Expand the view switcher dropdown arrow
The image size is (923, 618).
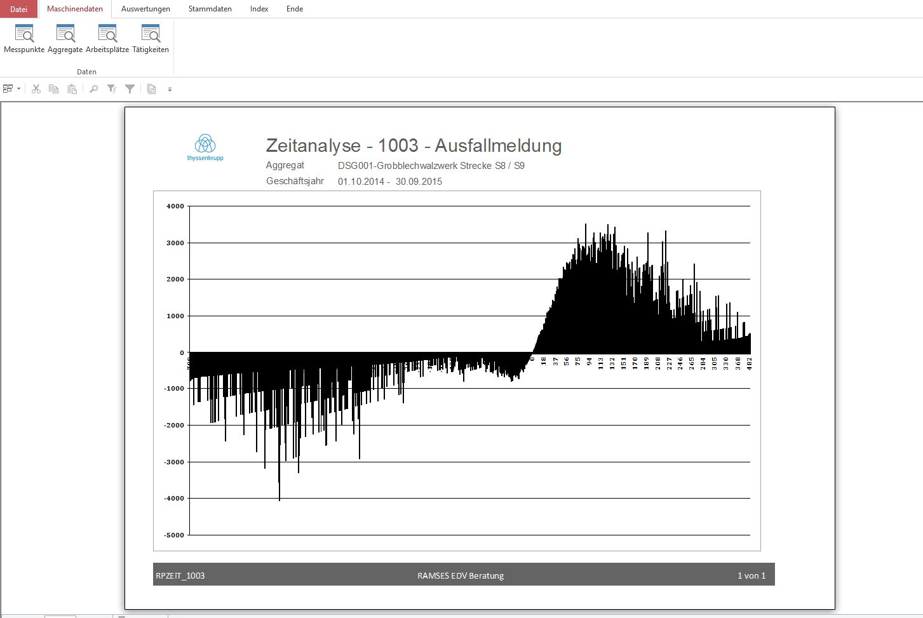[18, 89]
